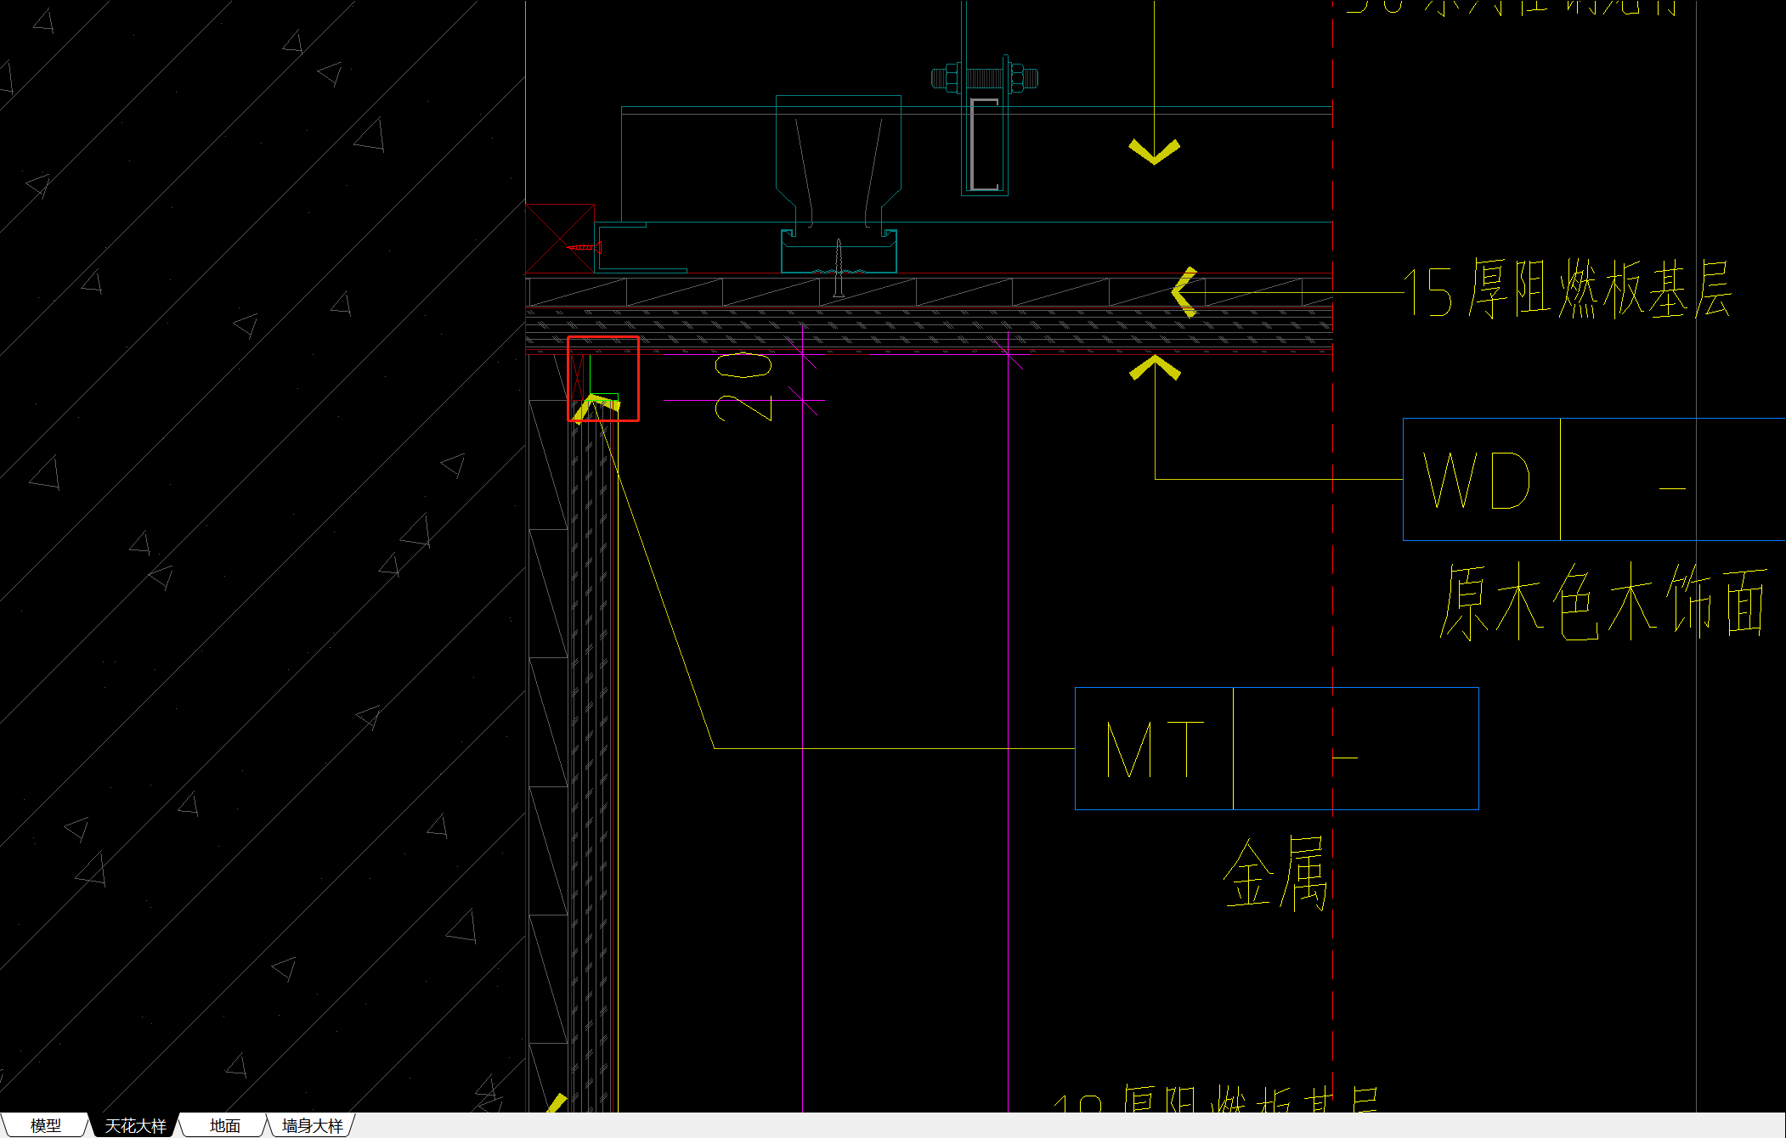
Task: Select the WD material tag text
Action: click(x=1478, y=480)
